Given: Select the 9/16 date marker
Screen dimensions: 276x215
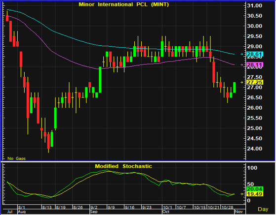Looking at the screenshot, I should point(129,207).
